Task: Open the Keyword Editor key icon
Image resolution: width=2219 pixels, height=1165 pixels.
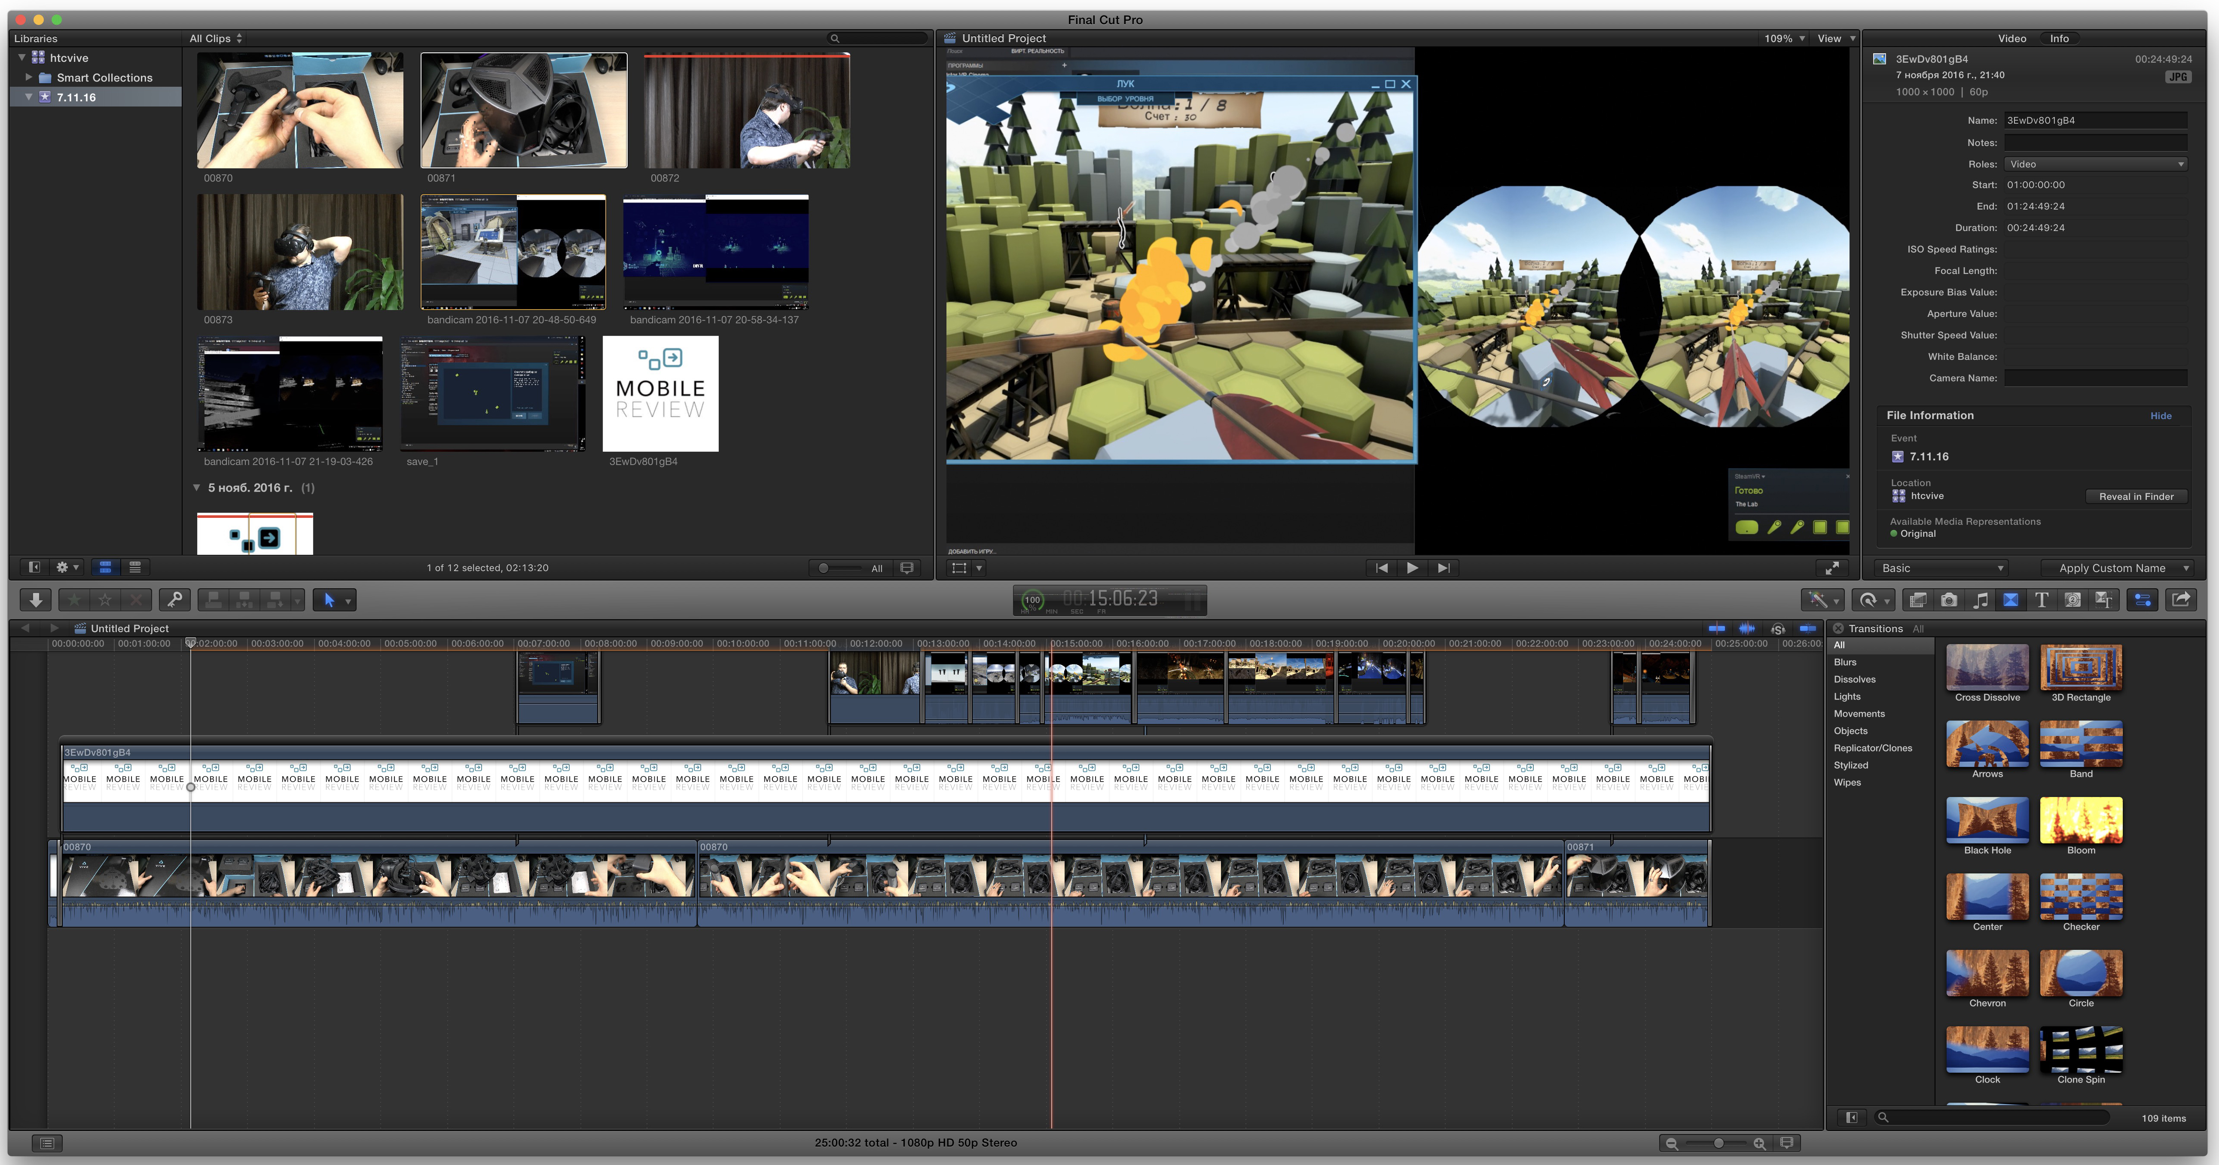Action: point(174,599)
